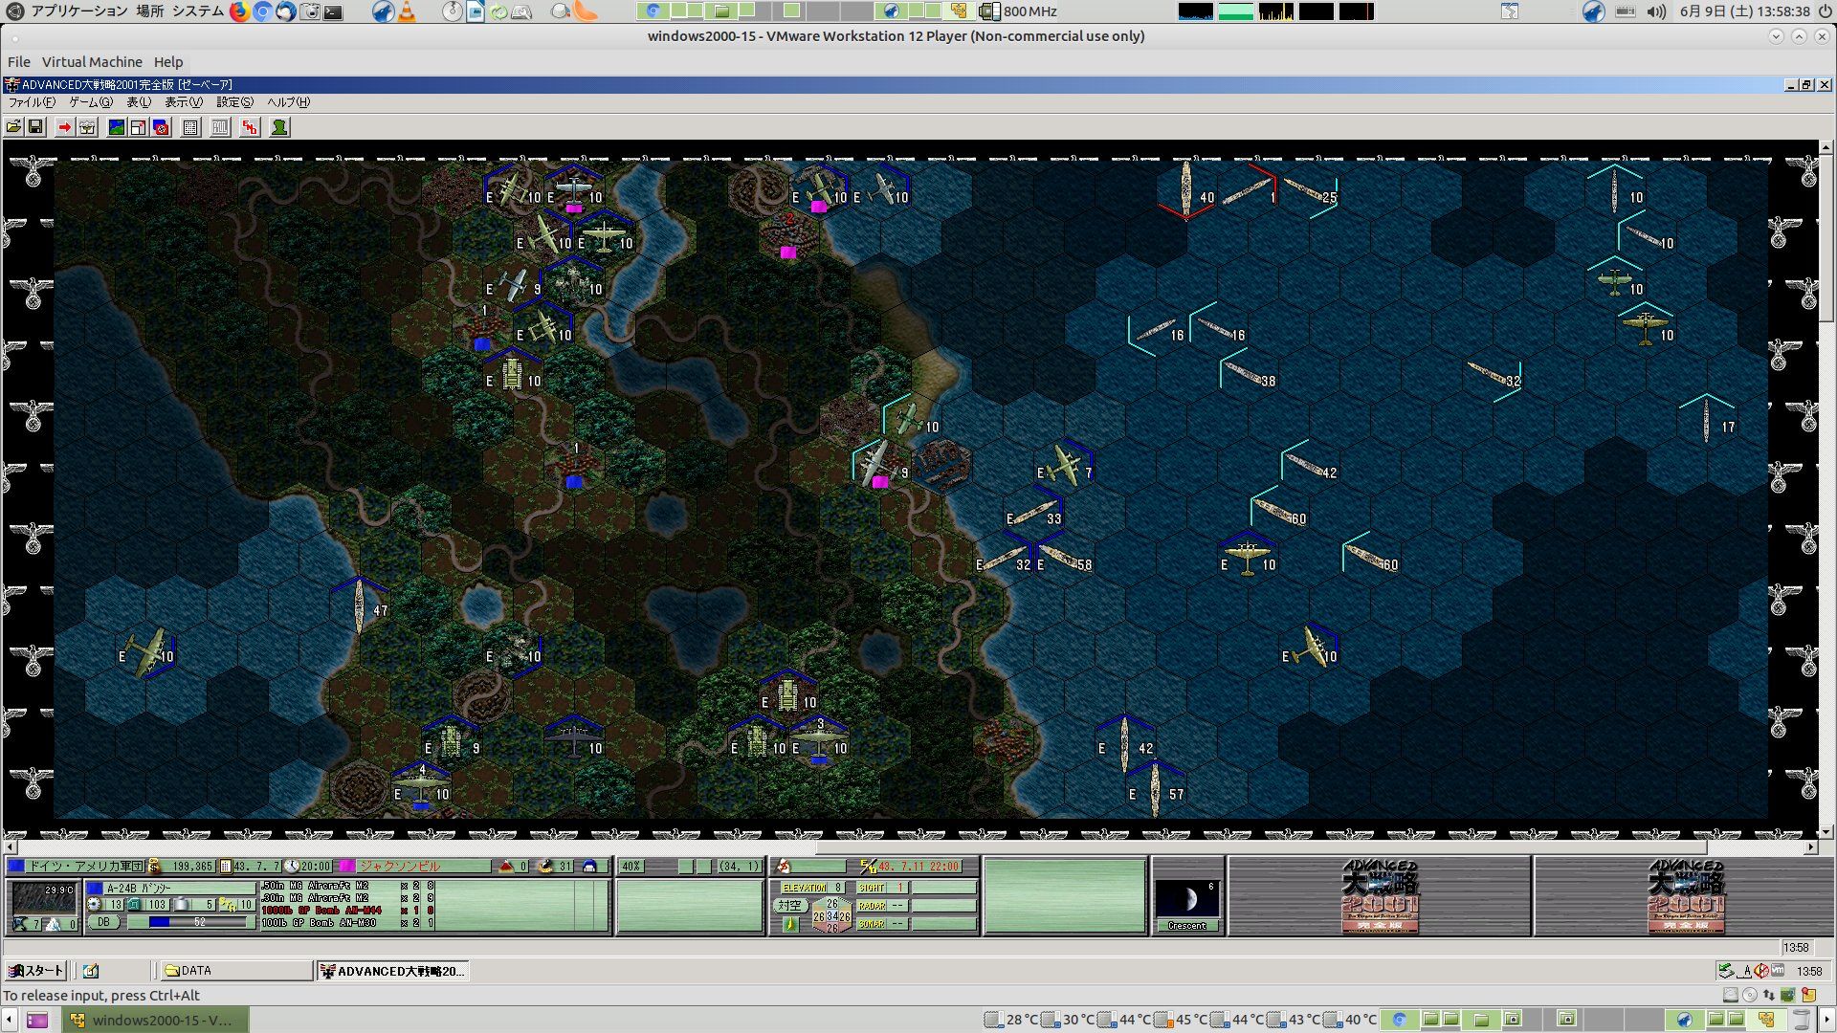
Task: Click the red arrow toolbar icon
Action: click(x=64, y=127)
